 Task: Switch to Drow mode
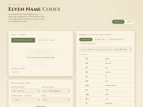(x=129, y=22)
